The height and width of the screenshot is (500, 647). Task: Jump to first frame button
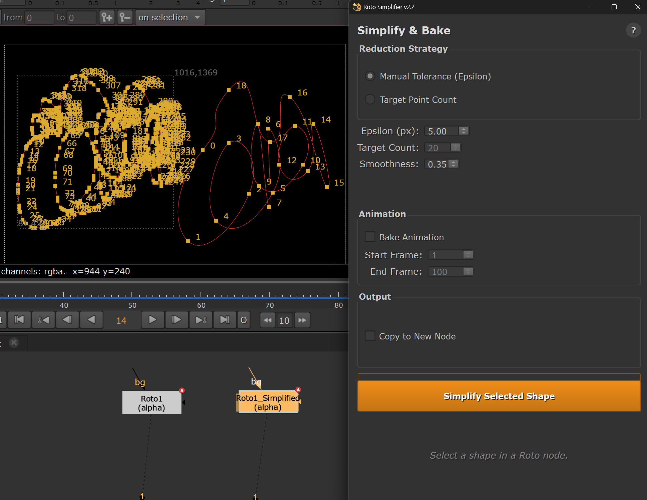pos(19,320)
